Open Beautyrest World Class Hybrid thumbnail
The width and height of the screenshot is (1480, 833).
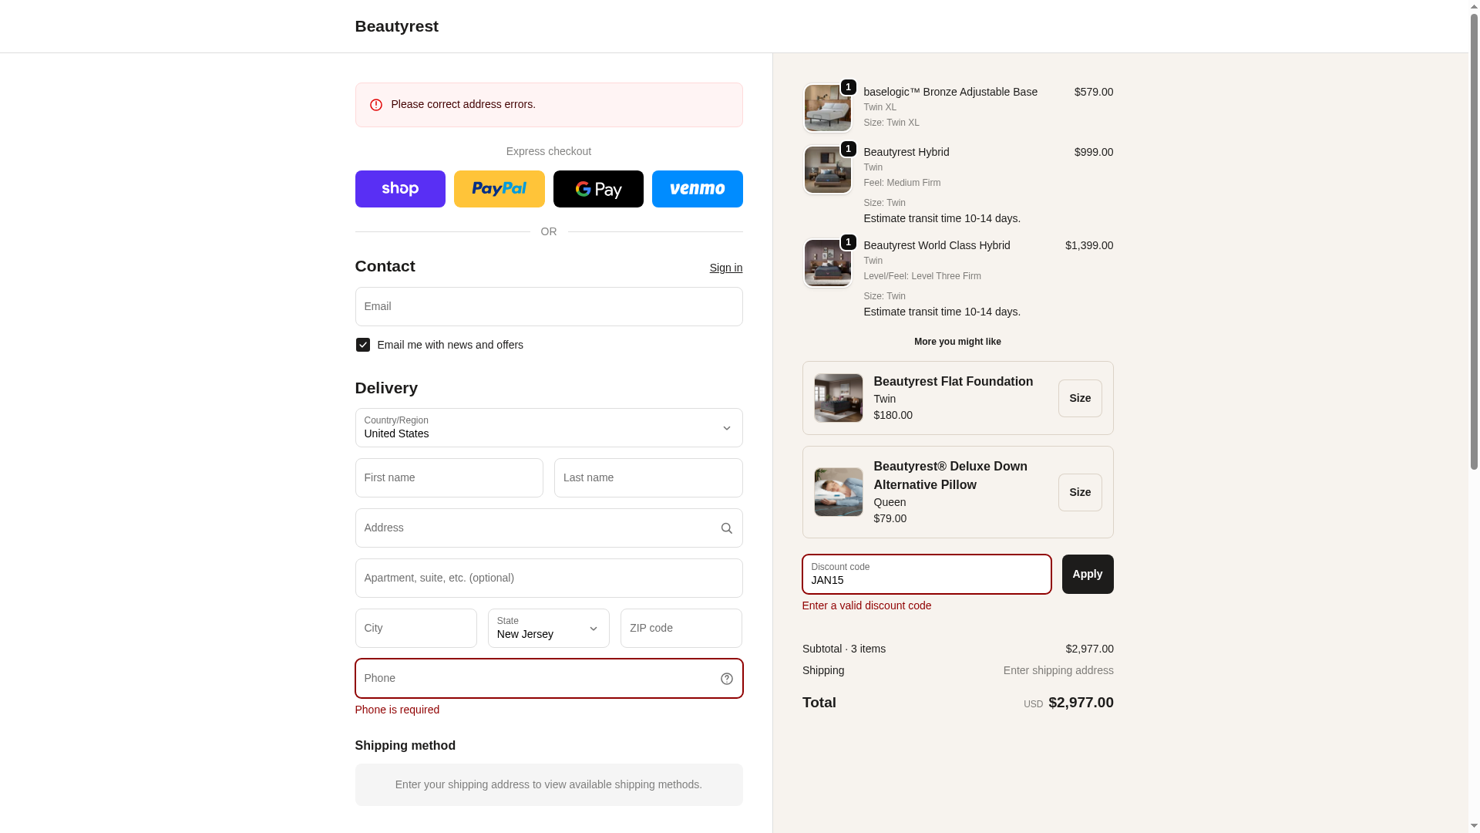point(828,263)
